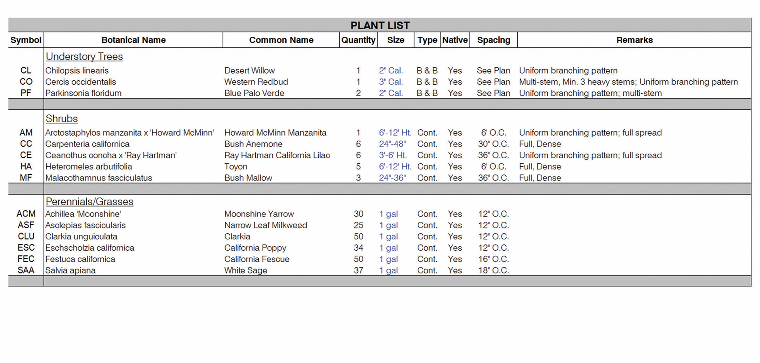Select the PF symbol cell
The height and width of the screenshot is (363, 760).
(26, 93)
